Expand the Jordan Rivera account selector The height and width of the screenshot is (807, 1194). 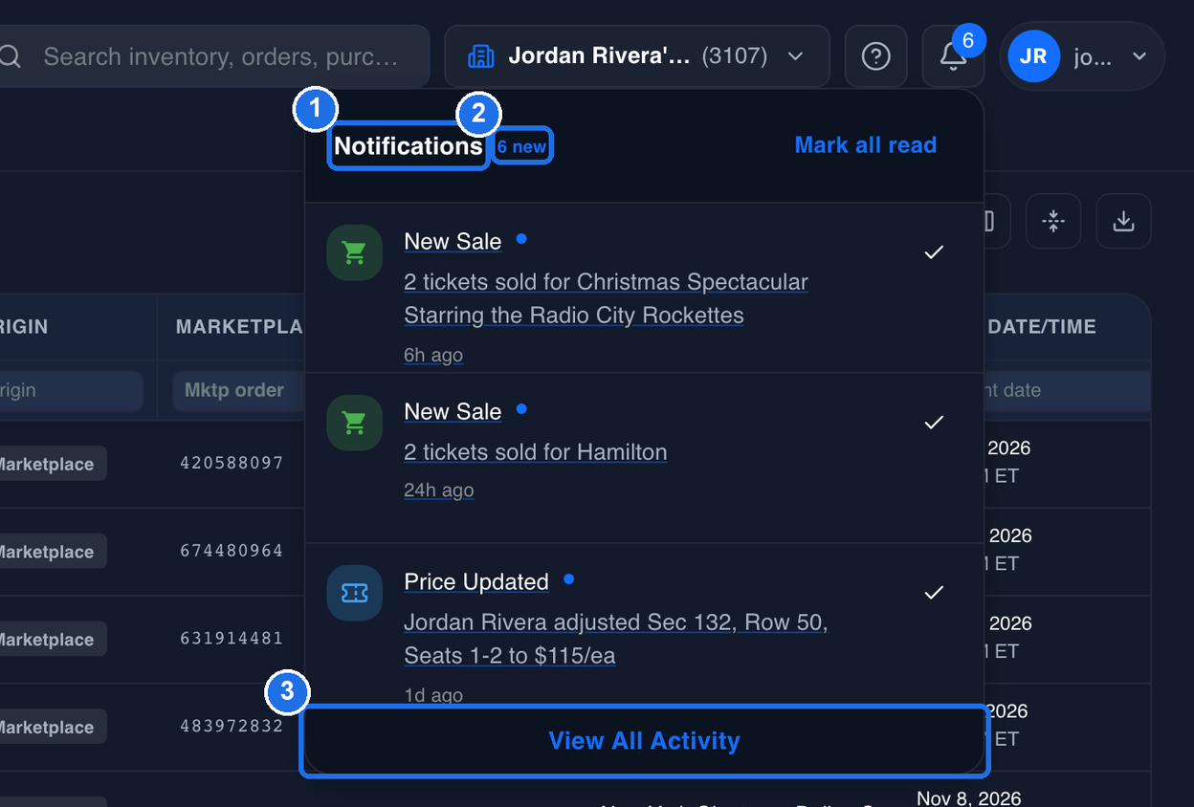click(x=636, y=56)
